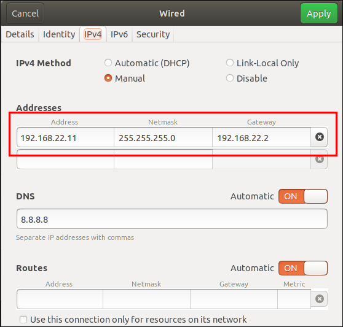
Task: Open the Identity tab
Action: point(59,34)
